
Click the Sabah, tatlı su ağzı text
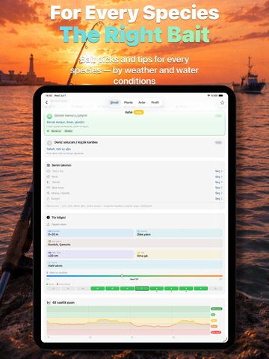click(59, 149)
